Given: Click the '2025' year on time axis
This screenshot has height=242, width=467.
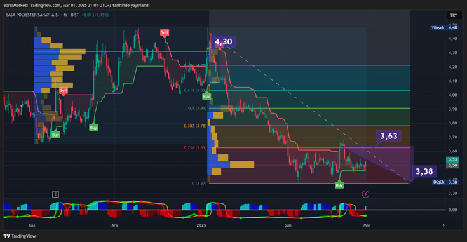Looking at the screenshot, I should (x=201, y=225).
